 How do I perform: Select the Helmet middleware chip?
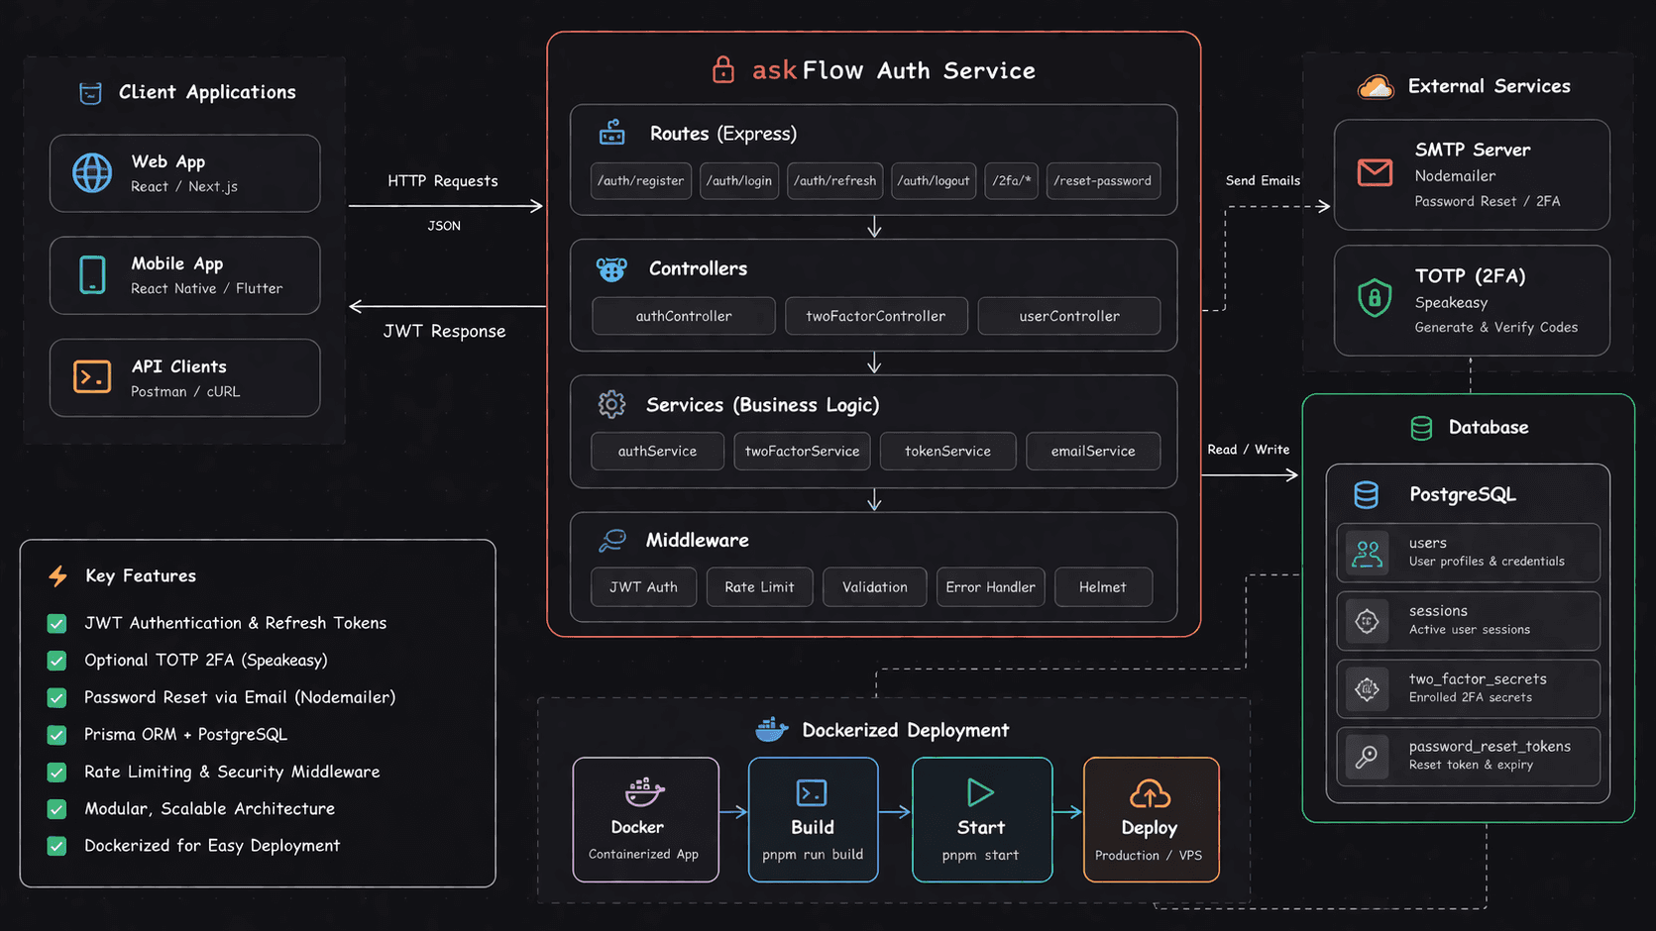coord(1103,587)
